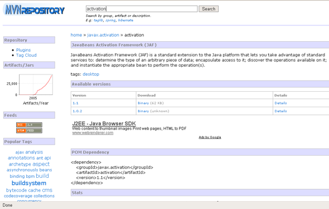Download Binary for version 1.0.2

pyautogui.click(x=143, y=111)
